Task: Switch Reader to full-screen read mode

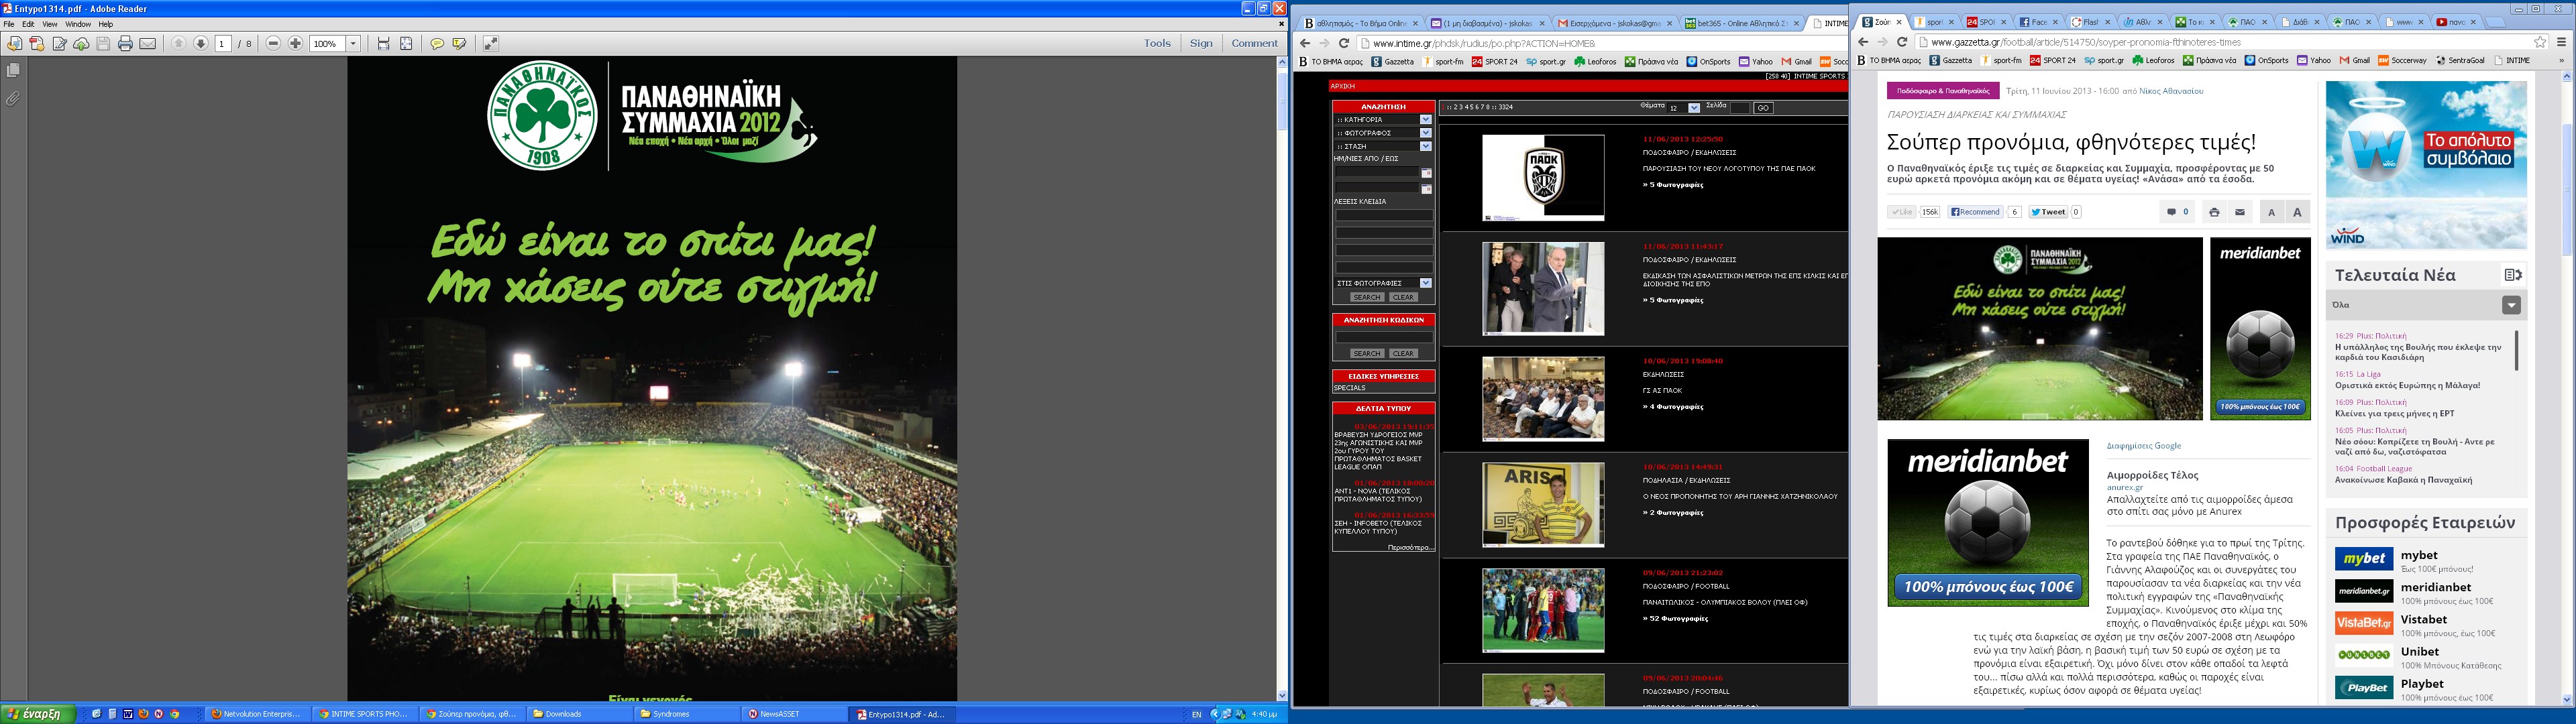Action: (491, 44)
